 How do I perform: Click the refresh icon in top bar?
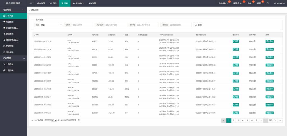click(267, 3)
